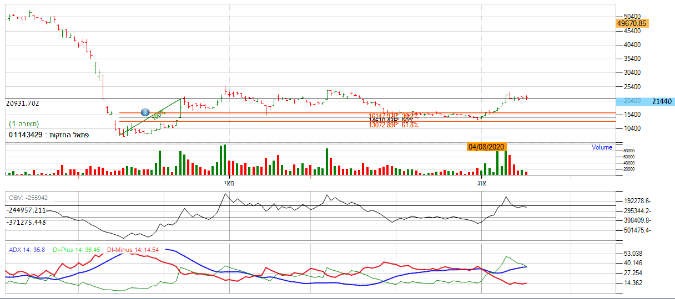Click the 04/08/2020 date marker
675x299 pixels.
(486, 147)
